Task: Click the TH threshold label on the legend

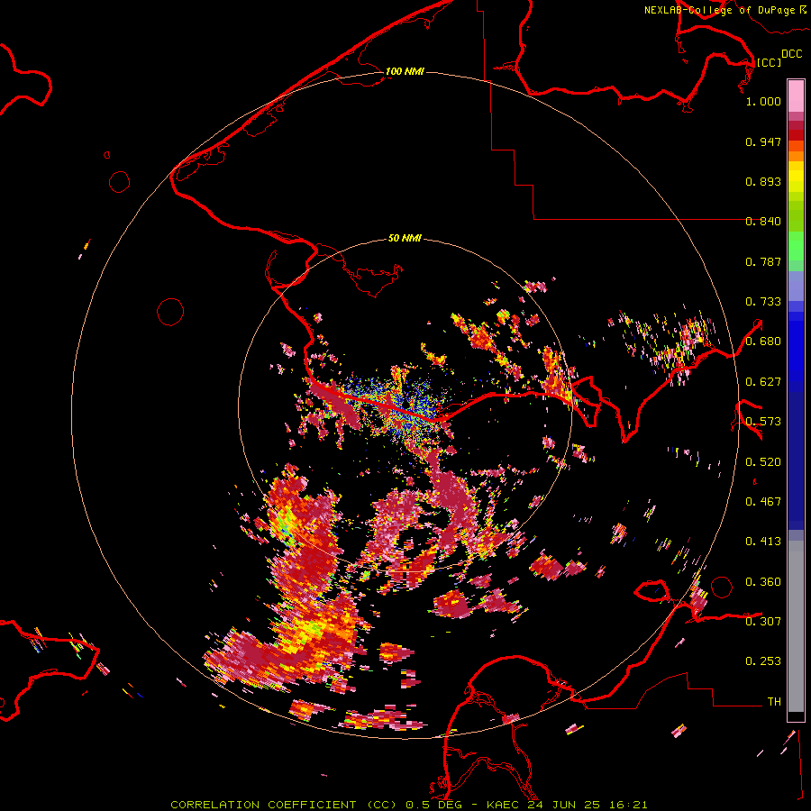Action: (774, 702)
